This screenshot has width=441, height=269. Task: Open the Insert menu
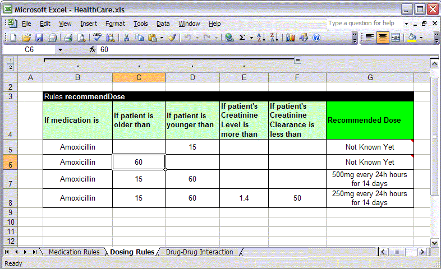(88, 24)
